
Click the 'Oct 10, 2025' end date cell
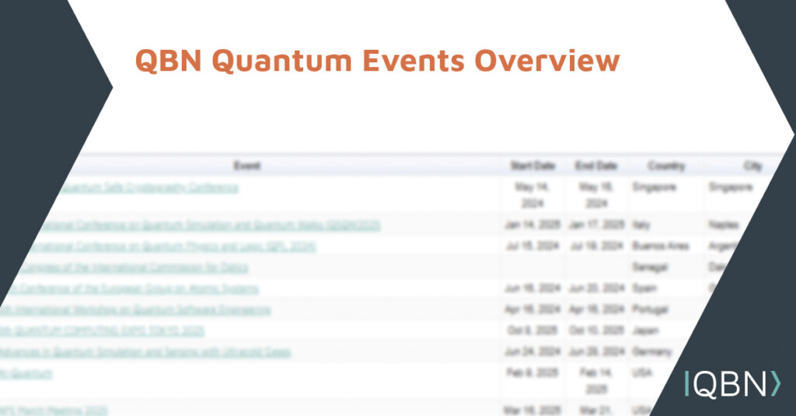click(596, 330)
